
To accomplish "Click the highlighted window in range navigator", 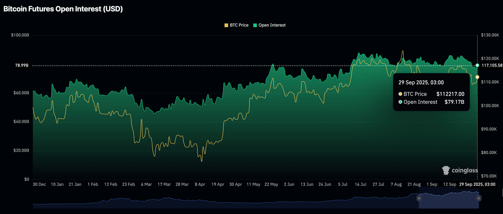I will (449, 201).
